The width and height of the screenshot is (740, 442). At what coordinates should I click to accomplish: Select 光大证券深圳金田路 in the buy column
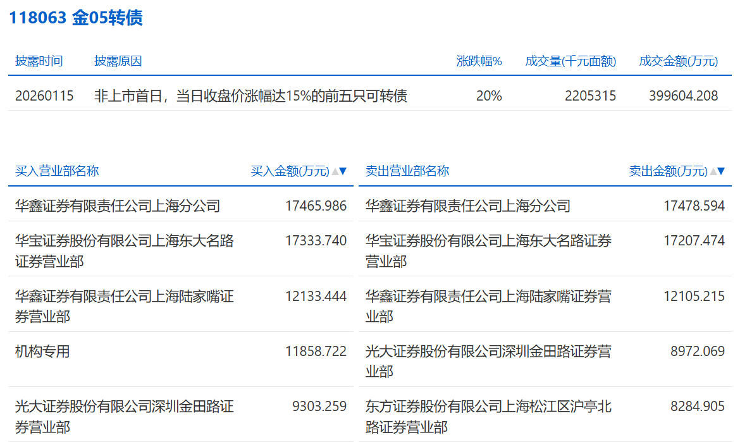(125, 417)
